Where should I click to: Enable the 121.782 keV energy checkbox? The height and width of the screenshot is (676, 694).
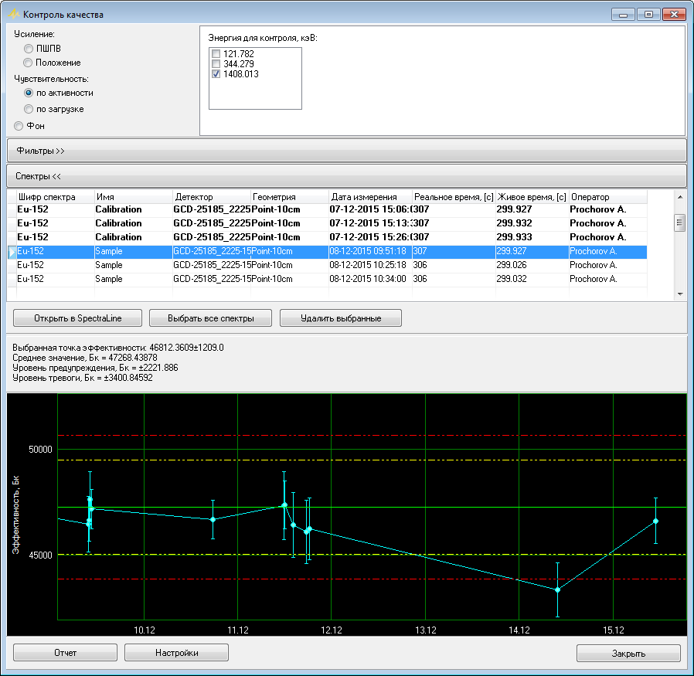click(x=216, y=54)
